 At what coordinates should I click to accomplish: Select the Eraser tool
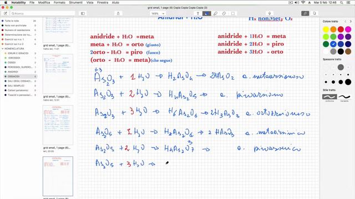(x=224, y=13)
